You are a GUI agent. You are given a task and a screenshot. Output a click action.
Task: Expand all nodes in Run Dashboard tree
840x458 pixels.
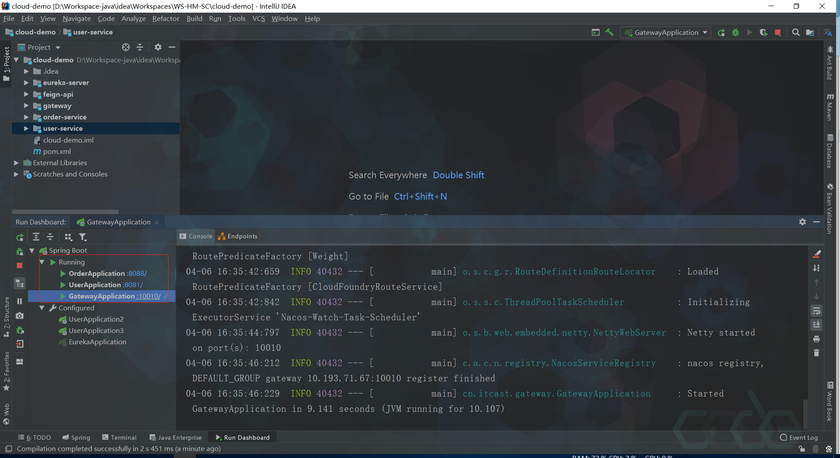36,237
